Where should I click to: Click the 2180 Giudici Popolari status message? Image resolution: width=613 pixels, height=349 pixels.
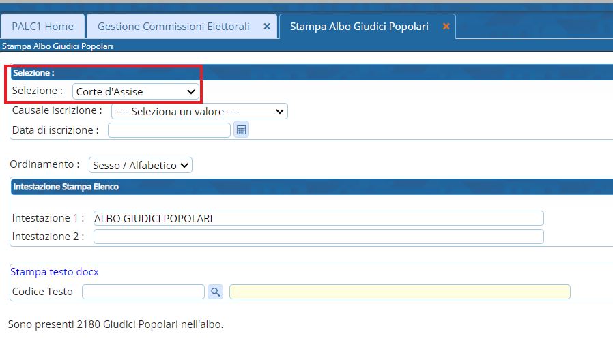115,324
